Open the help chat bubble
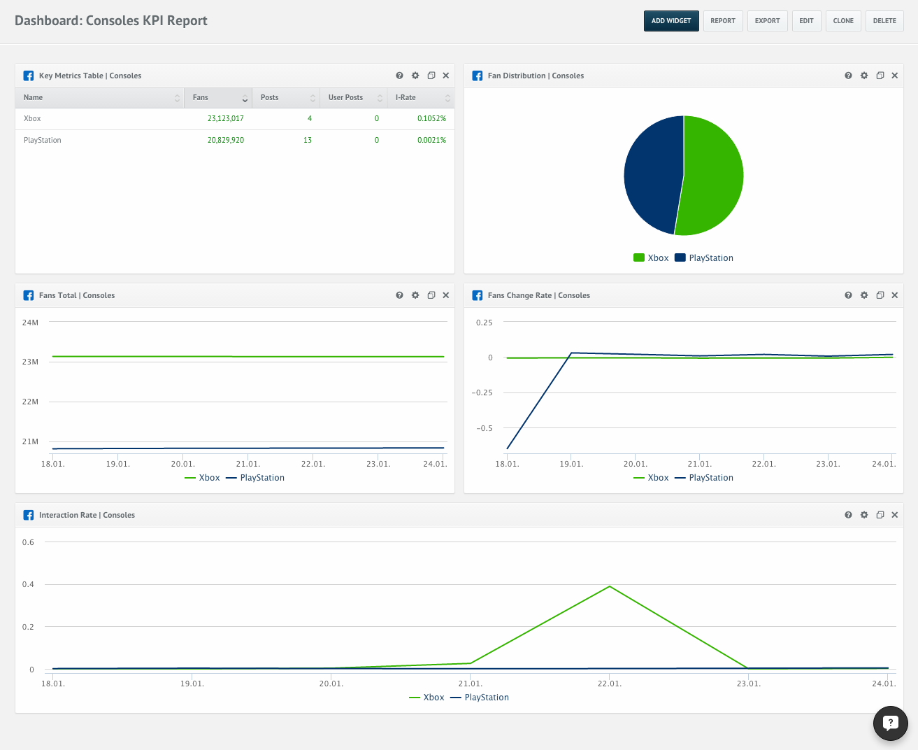The height and width of the screenshot is (750, 918). 890,723
